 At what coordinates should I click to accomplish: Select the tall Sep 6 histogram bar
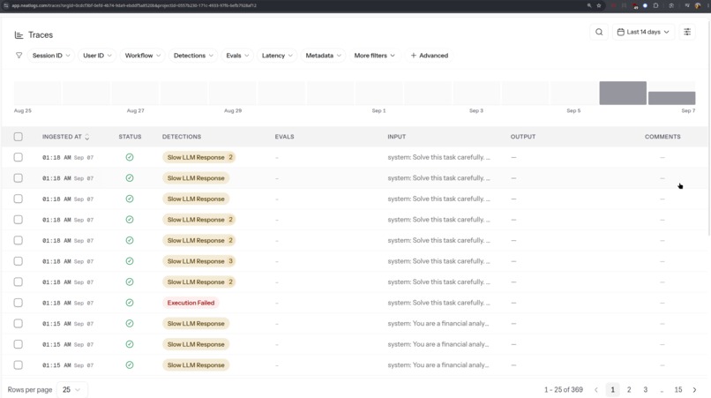tap(623, 93)
